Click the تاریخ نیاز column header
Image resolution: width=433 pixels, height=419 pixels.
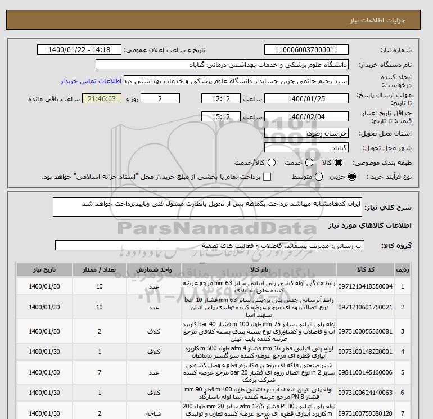coord(44,269)
